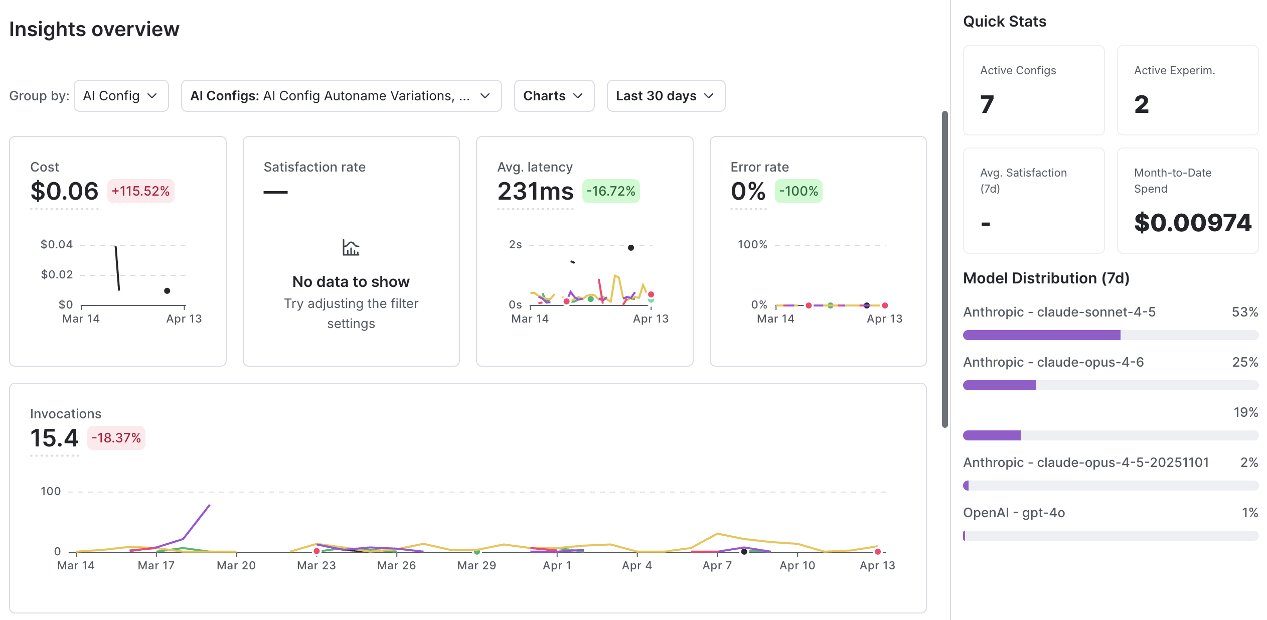The width and height of the screenshot is (1267, 620).
Task: Click the Active Configs stat card
Action: [x=1033, y=90]
